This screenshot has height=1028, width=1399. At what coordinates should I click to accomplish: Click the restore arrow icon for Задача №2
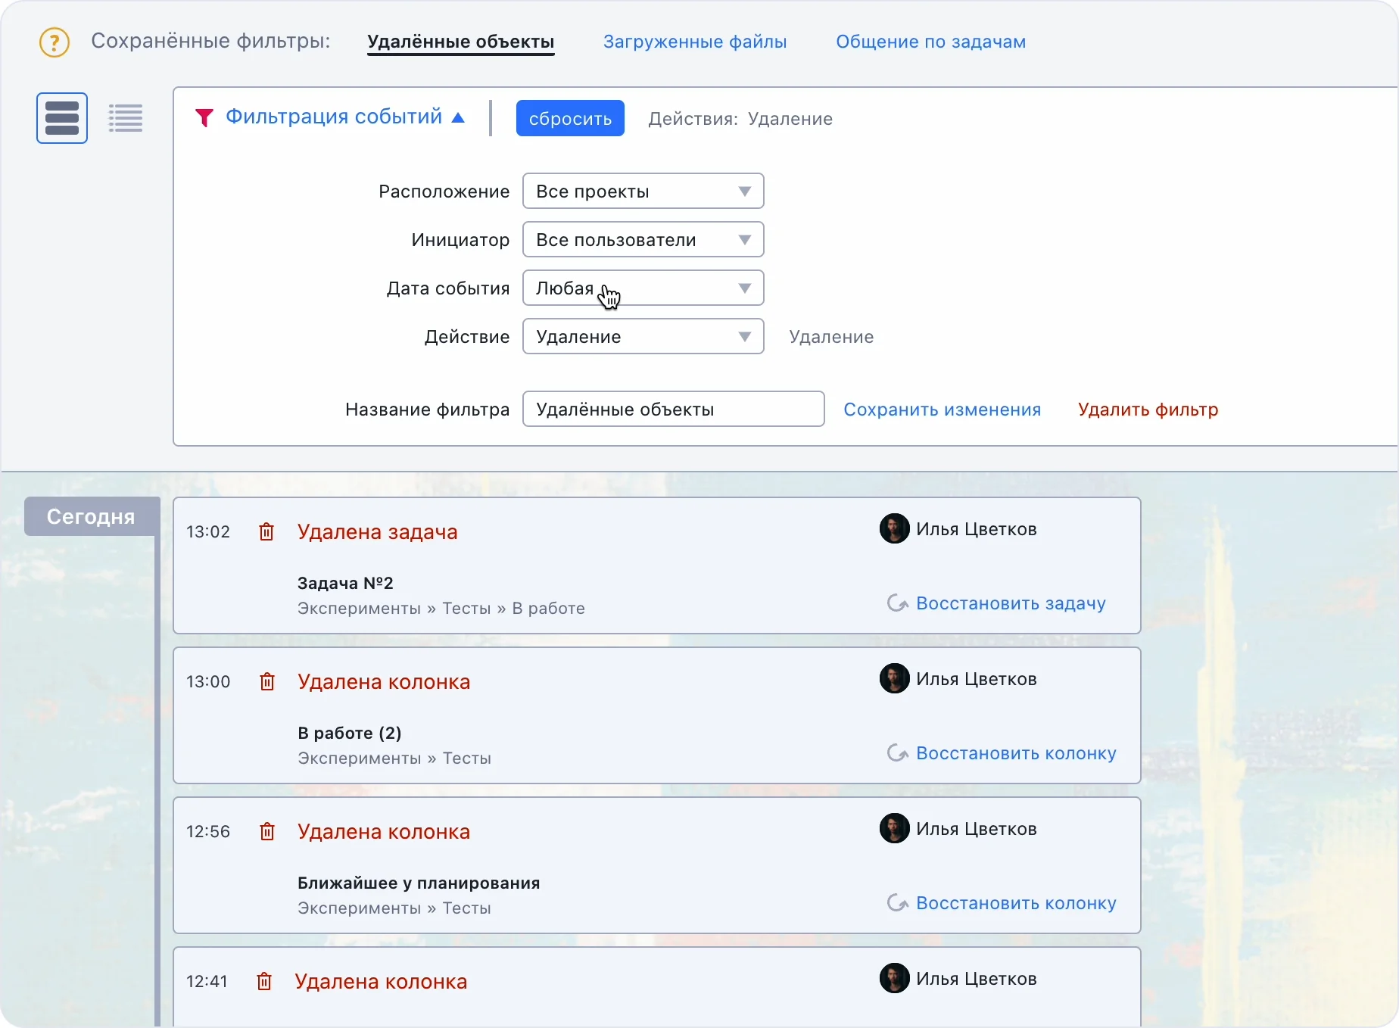point(897,603)
